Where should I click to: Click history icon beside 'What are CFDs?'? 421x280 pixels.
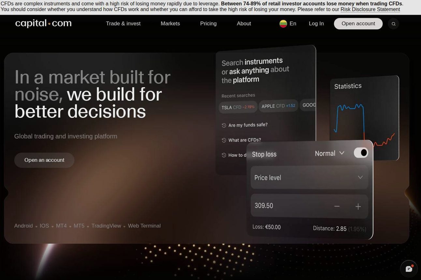point(224,140)
